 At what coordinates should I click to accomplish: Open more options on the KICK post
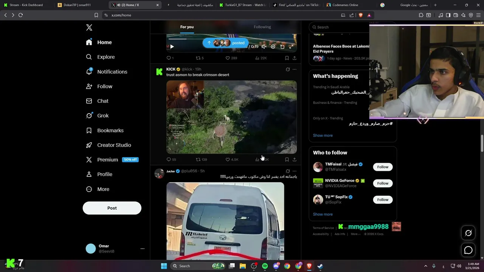[x=295, y=70]
